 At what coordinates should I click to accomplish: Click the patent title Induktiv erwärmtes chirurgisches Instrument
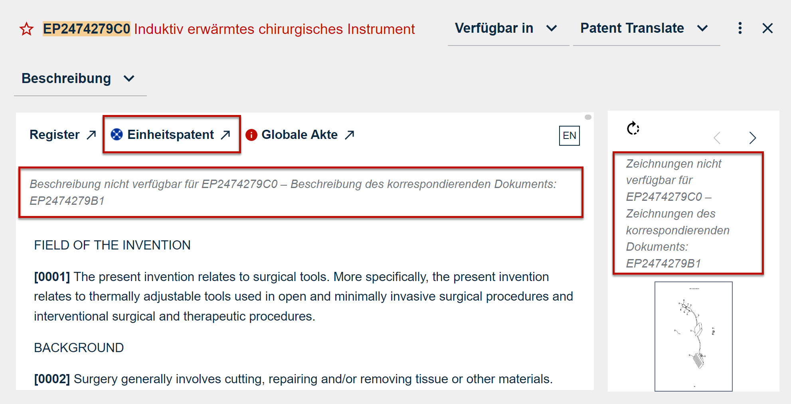coord(274,29)
